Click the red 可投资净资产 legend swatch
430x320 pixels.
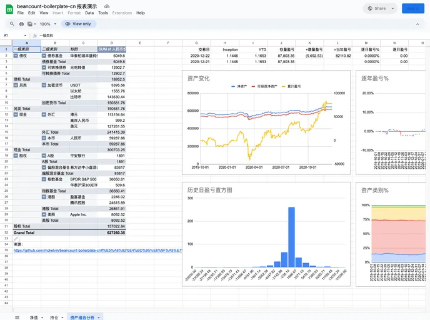click(x=253, y=86)
